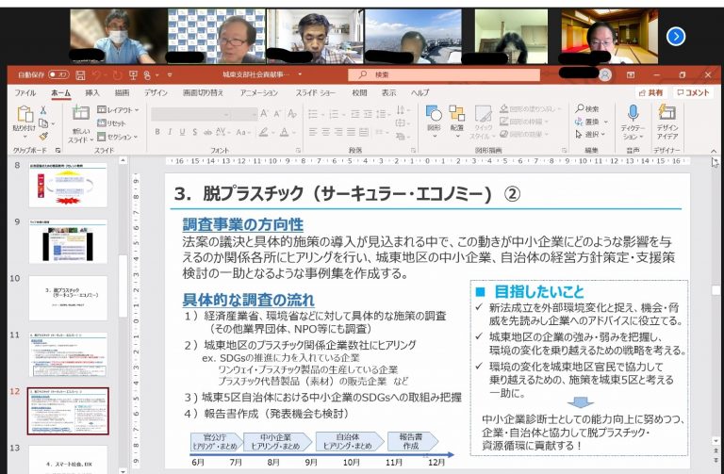Open the 表示 tab
Viewport: 724px width, 474px height.
tap(388, 92)
